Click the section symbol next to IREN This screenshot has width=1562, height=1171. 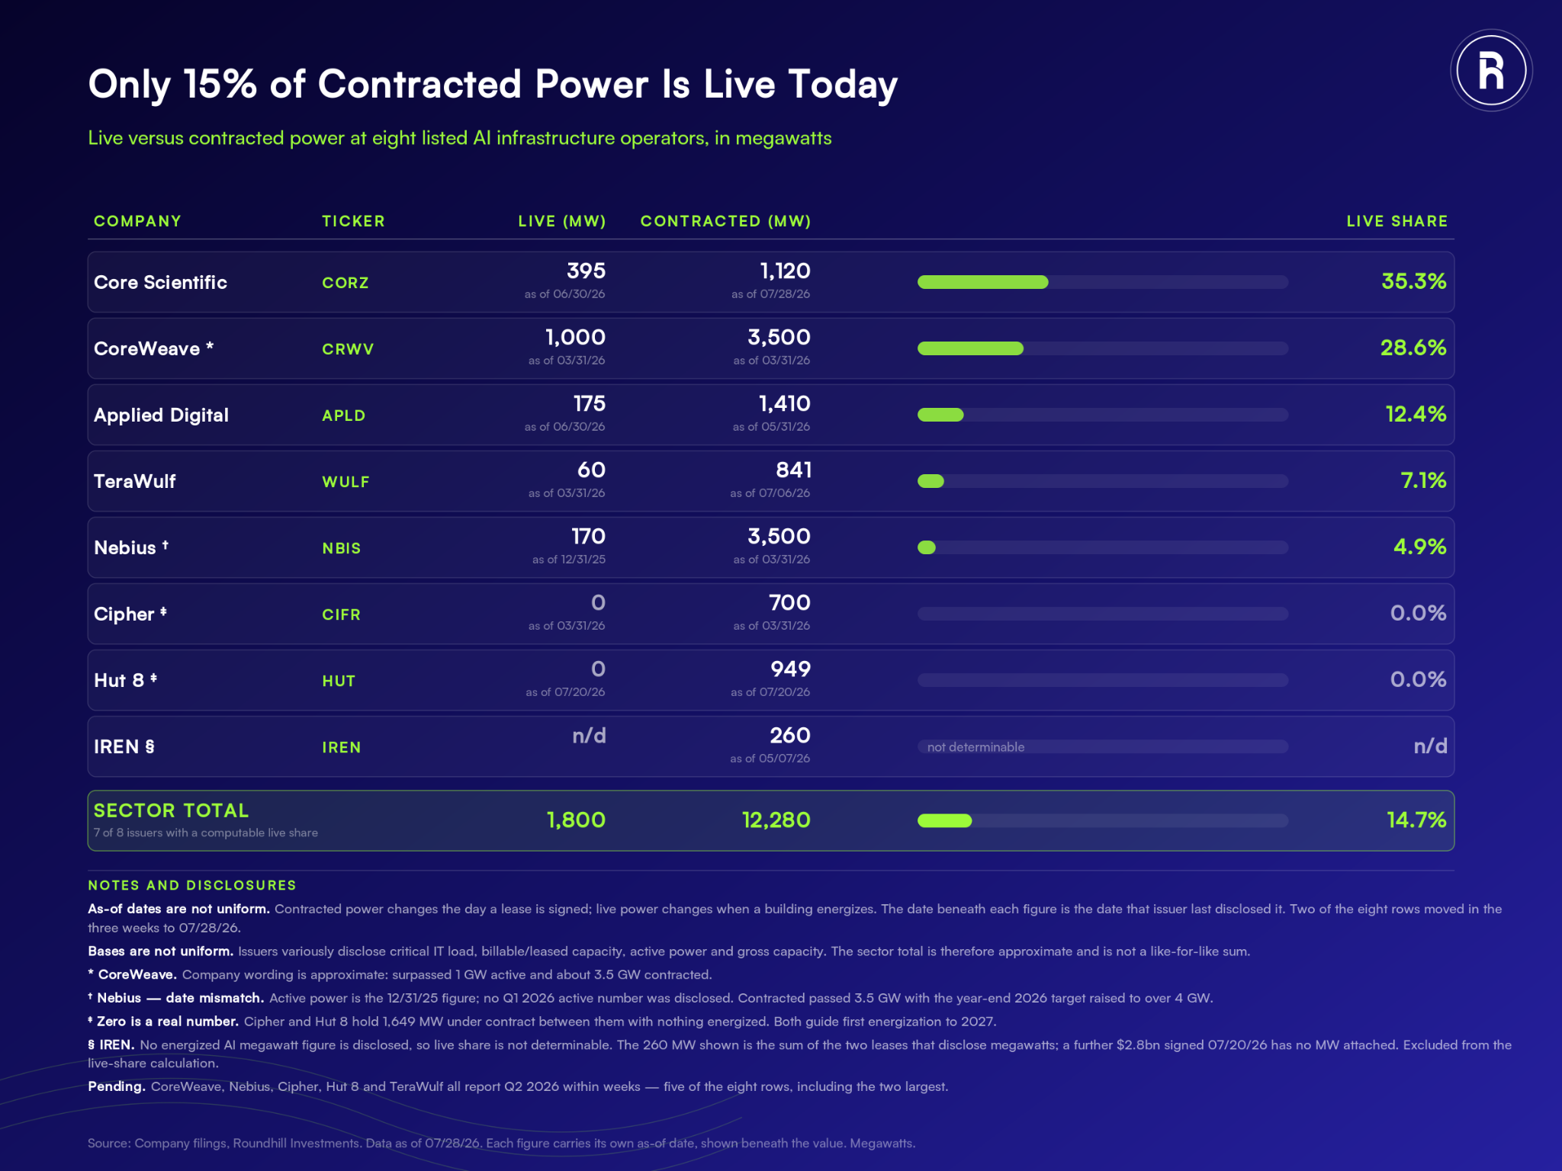point(149,746)
